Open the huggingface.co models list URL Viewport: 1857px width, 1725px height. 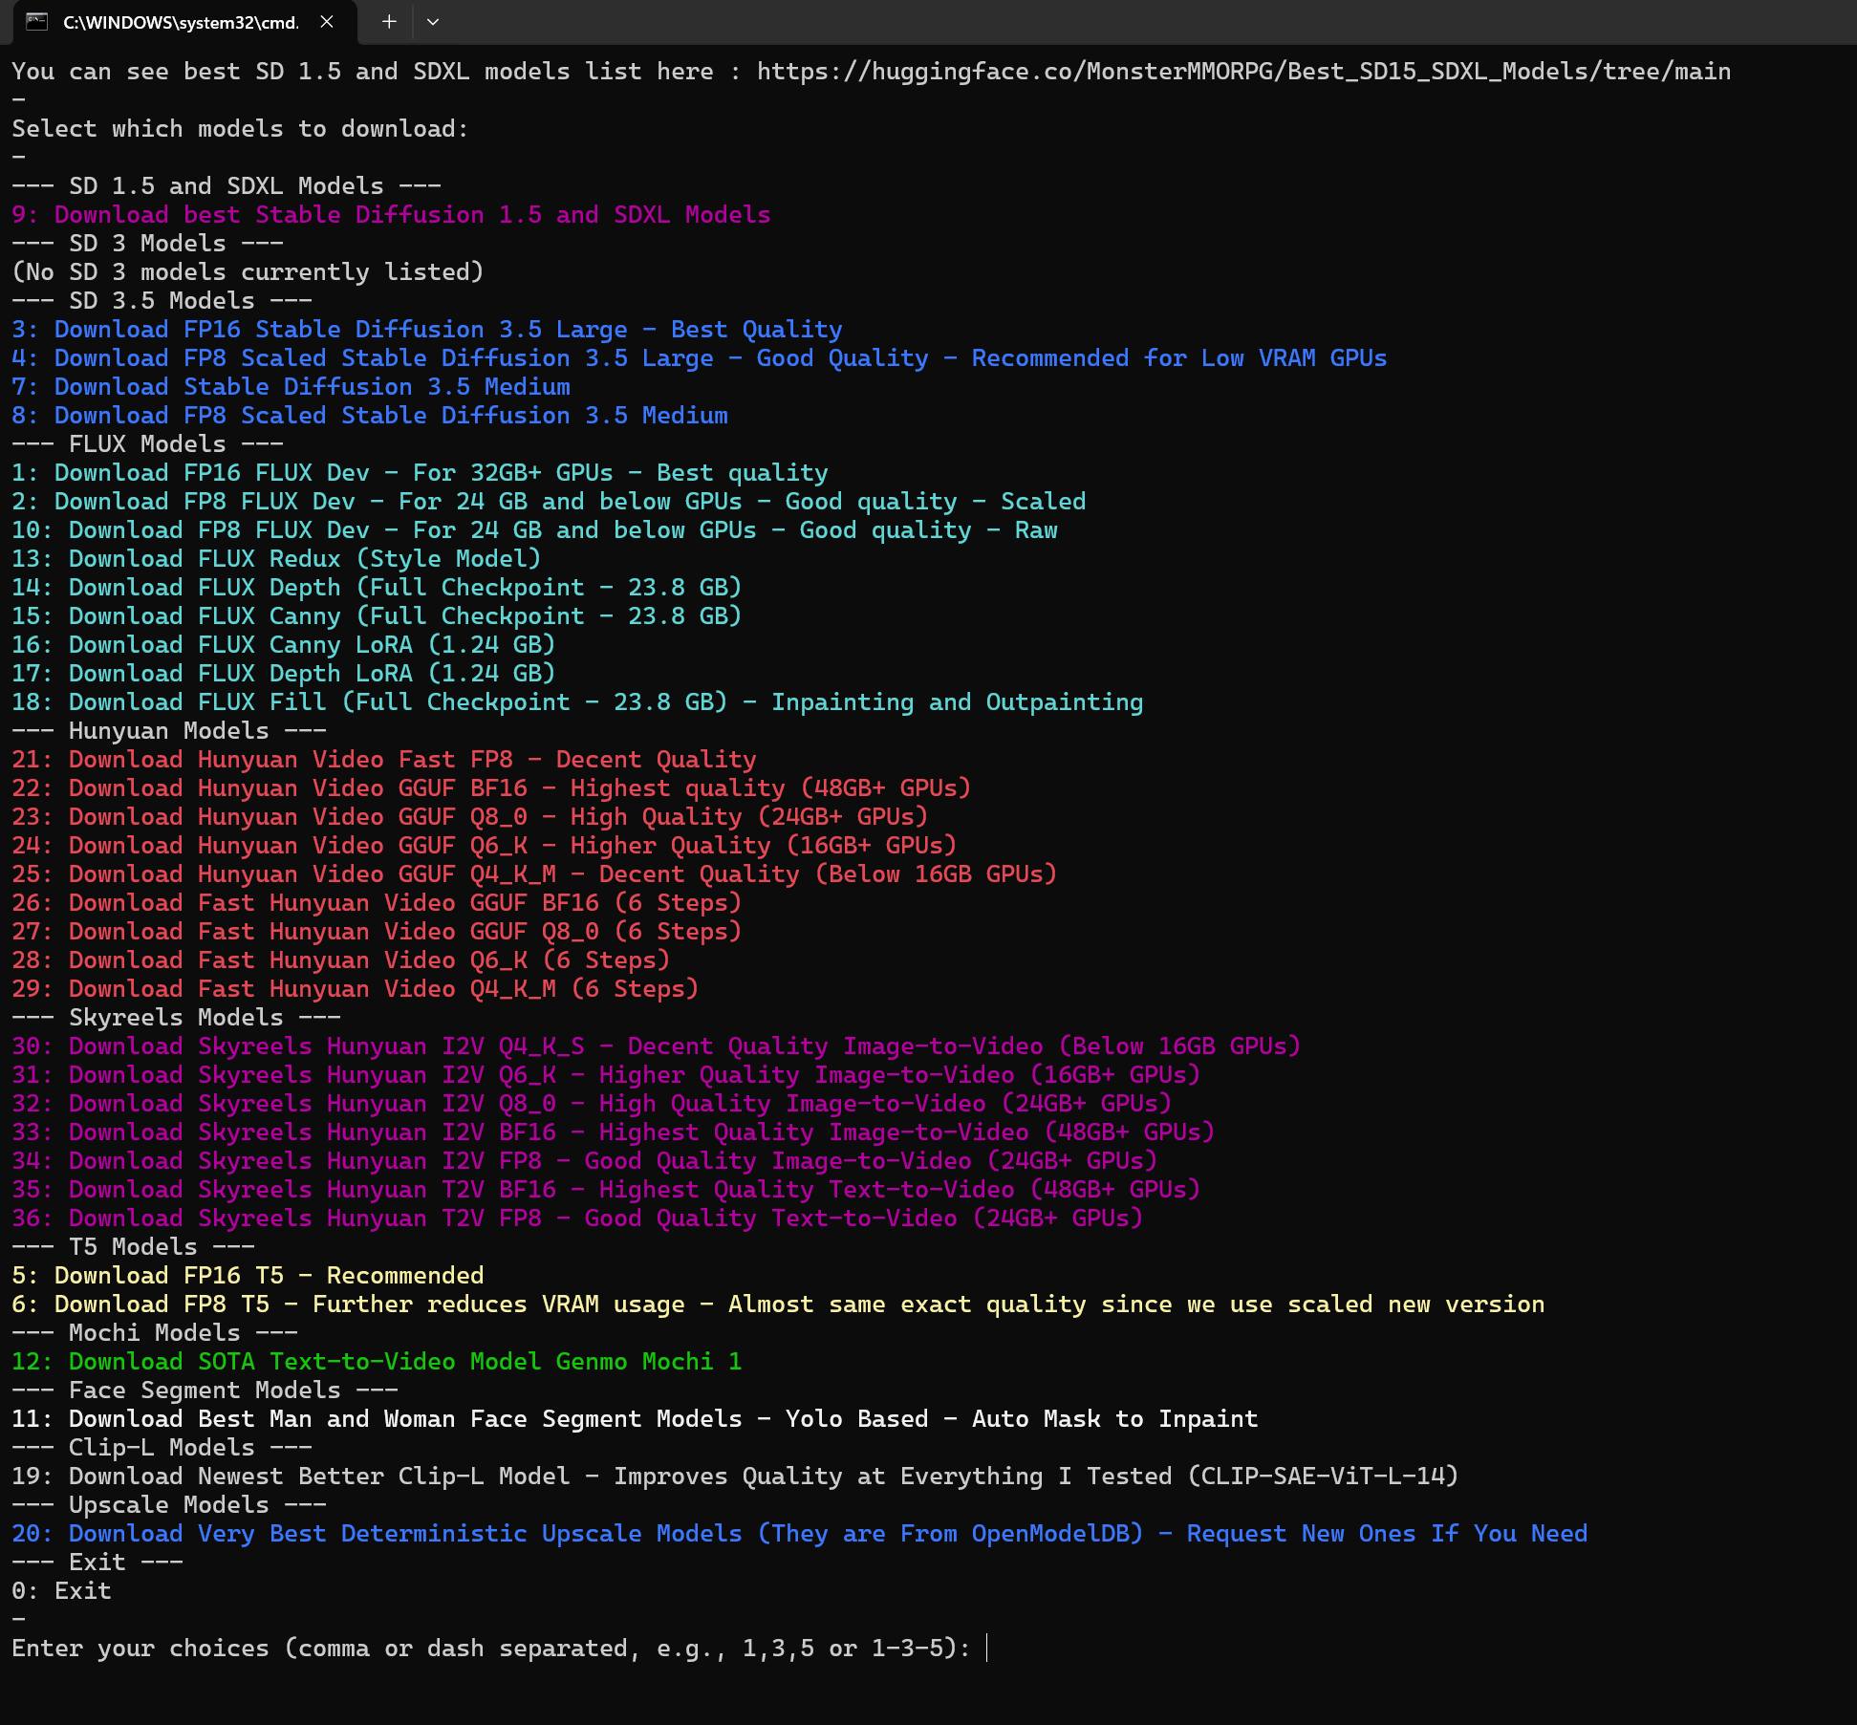[x=1242, y=72]
